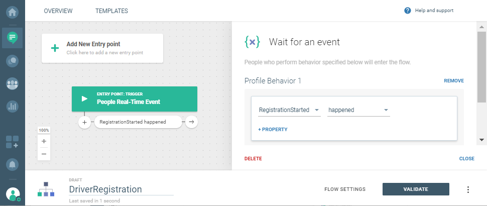The image size is (487, 206).
Task: Click the DriverRegistration flow name field
Action: coord(121,189)
